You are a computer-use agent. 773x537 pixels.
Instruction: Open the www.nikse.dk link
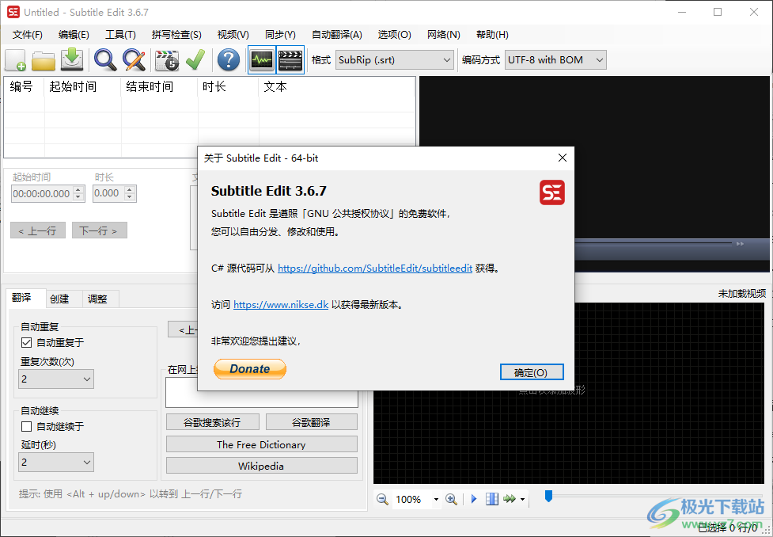[281, 304]
